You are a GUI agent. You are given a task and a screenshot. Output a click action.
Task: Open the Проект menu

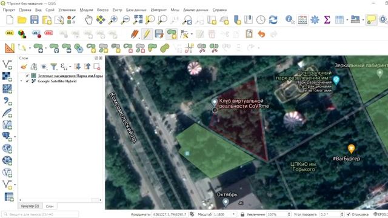[x=9, y=10]
